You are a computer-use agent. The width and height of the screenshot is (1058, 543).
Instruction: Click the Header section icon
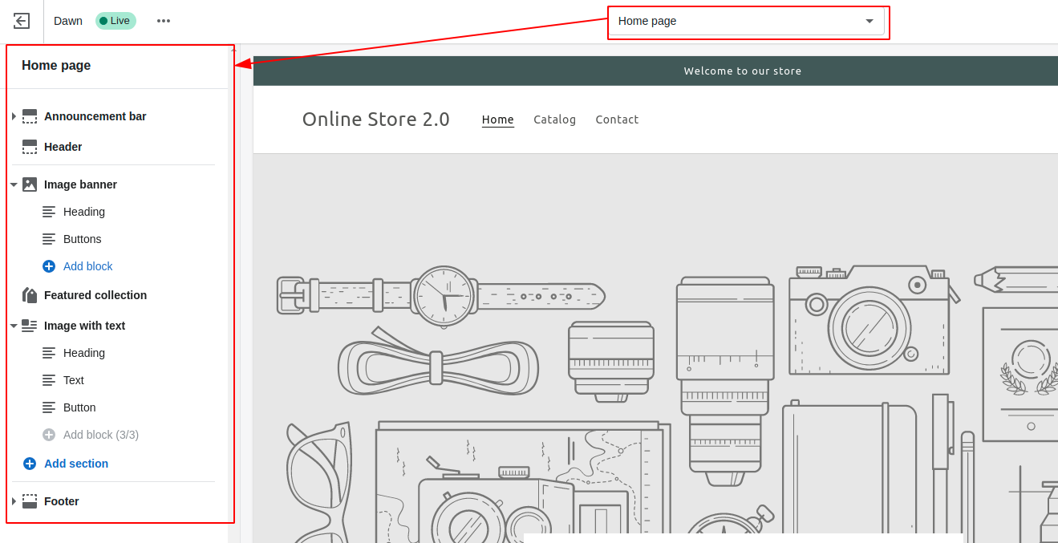click(x=30, y=147)
